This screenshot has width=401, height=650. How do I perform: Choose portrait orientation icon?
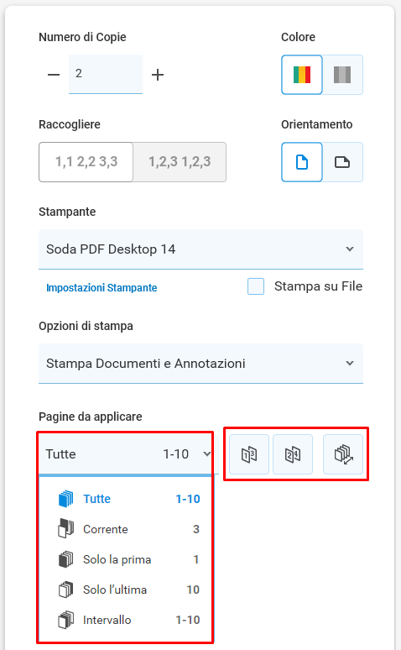click(x=301, y=162)
